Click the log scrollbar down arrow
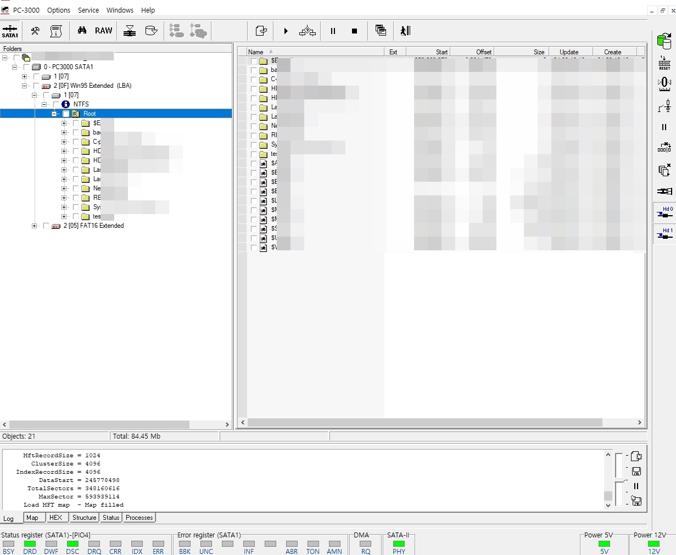The height and width of the screenshot is (555, 676). tap(608, 505)
